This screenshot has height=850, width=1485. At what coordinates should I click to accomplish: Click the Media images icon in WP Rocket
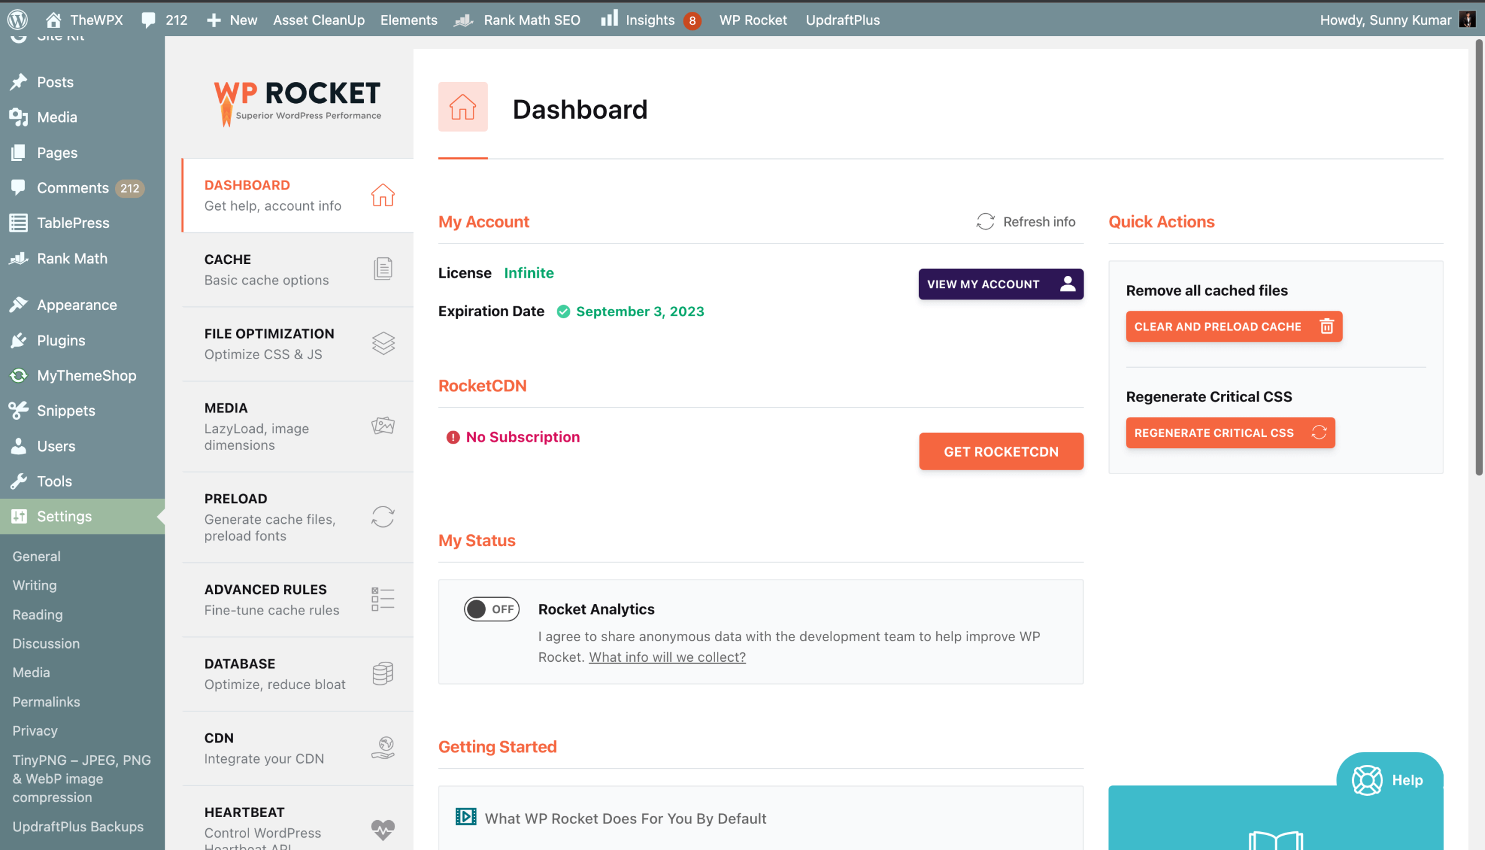(x=383, y=426)
